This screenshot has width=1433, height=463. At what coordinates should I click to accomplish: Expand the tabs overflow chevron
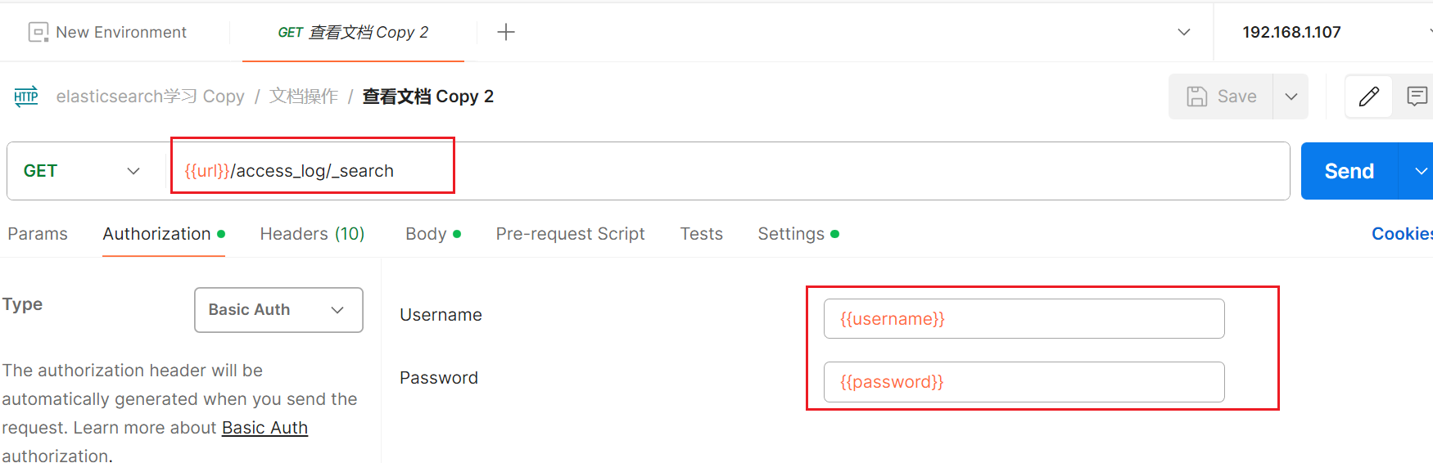[x=1183, y=32]
